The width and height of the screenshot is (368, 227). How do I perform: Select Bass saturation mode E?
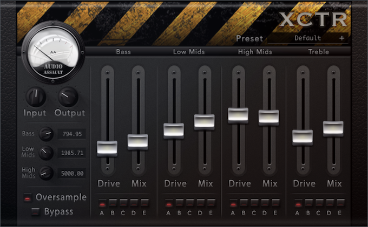click(x=144, y=203)
